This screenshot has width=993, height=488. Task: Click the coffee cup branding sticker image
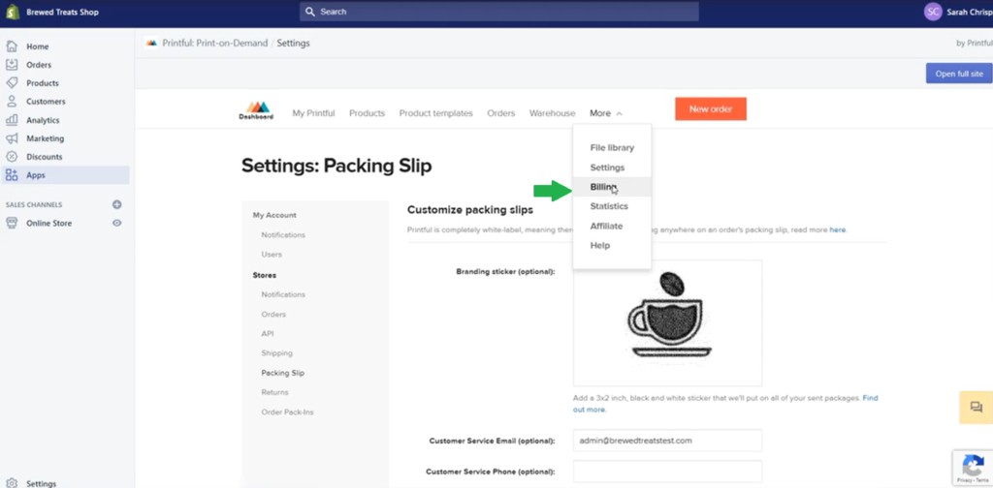point(667,323)
